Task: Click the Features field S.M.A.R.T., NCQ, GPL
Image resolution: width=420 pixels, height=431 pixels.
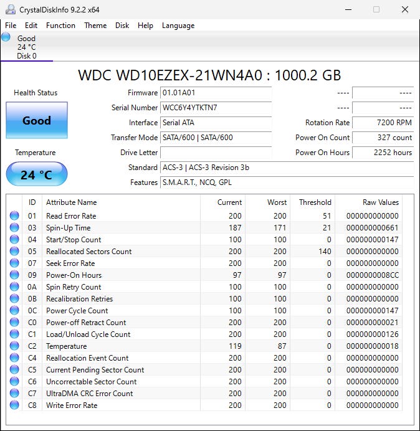Action: pos(287,182)
